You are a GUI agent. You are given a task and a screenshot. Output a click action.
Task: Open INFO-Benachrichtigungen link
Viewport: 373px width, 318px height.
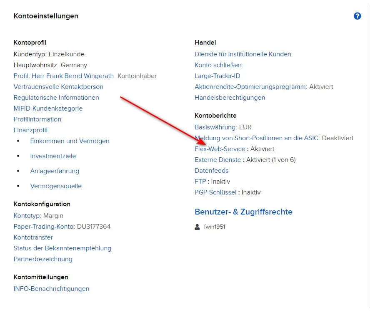pyautogui.click(x=51, y=289)
